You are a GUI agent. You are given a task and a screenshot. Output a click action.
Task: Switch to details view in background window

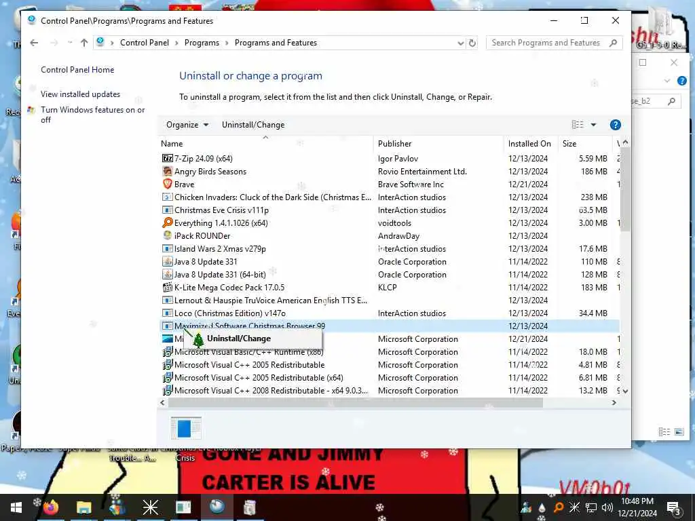[664, 431]
